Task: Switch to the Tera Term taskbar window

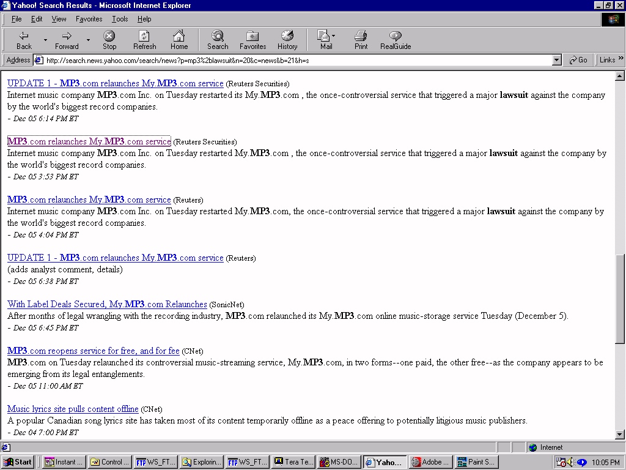Action: pos(293,463)
